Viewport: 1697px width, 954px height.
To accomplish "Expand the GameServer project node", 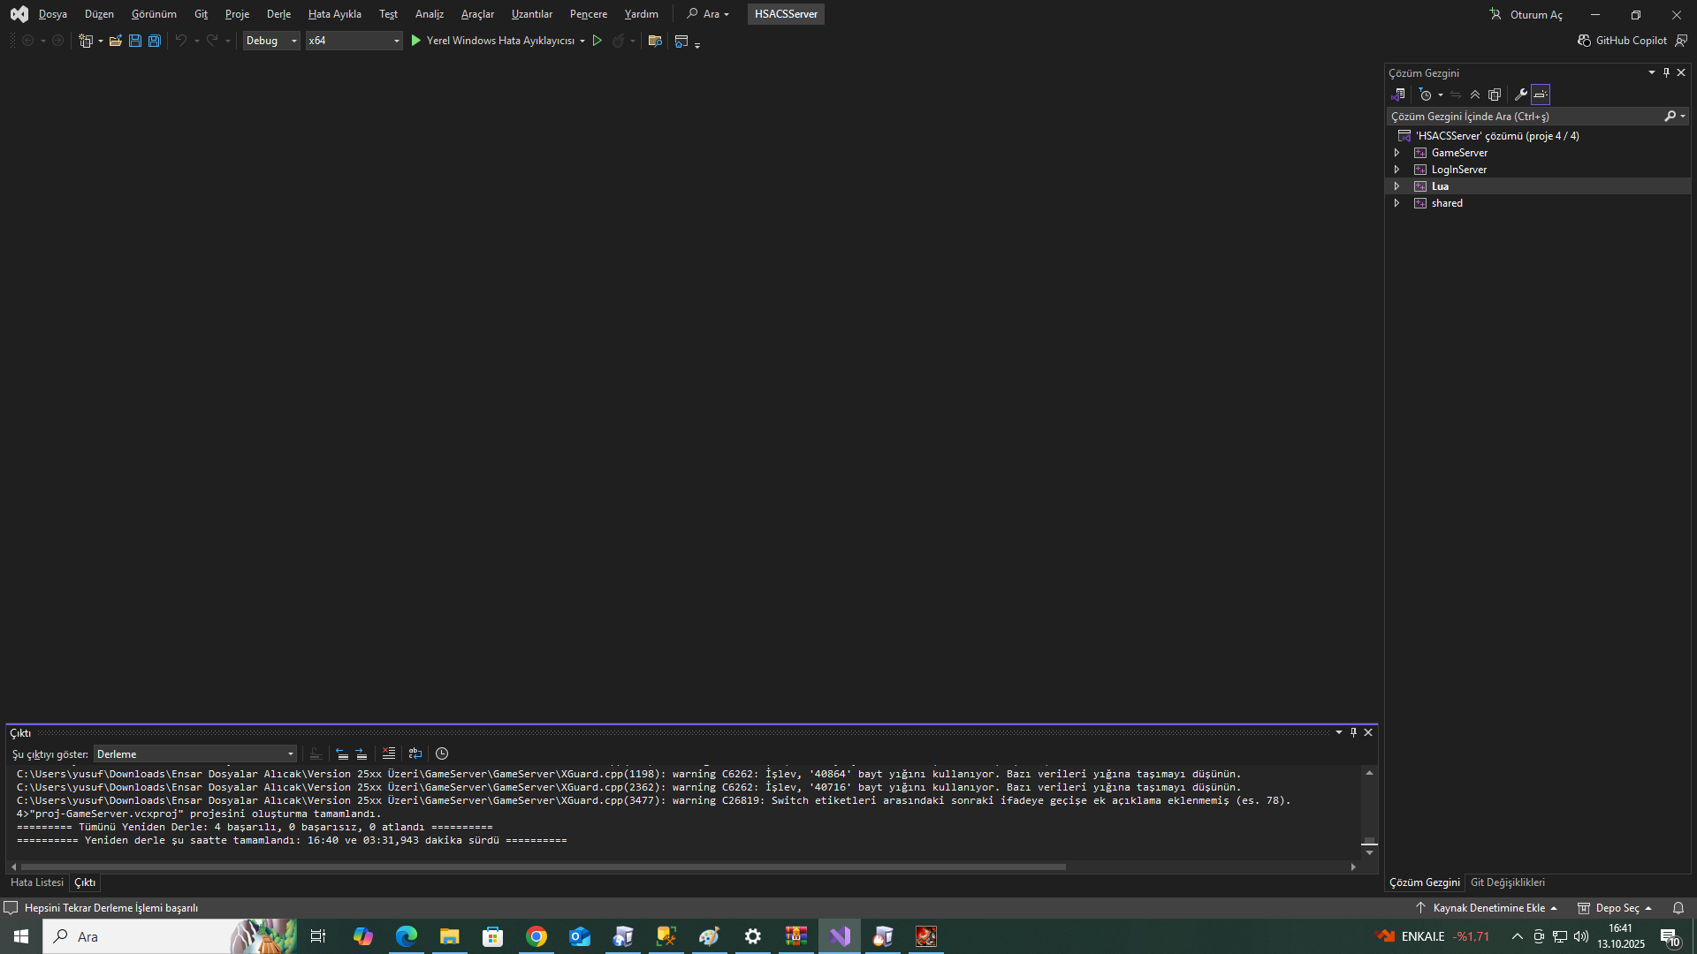I will (1396, 153).
